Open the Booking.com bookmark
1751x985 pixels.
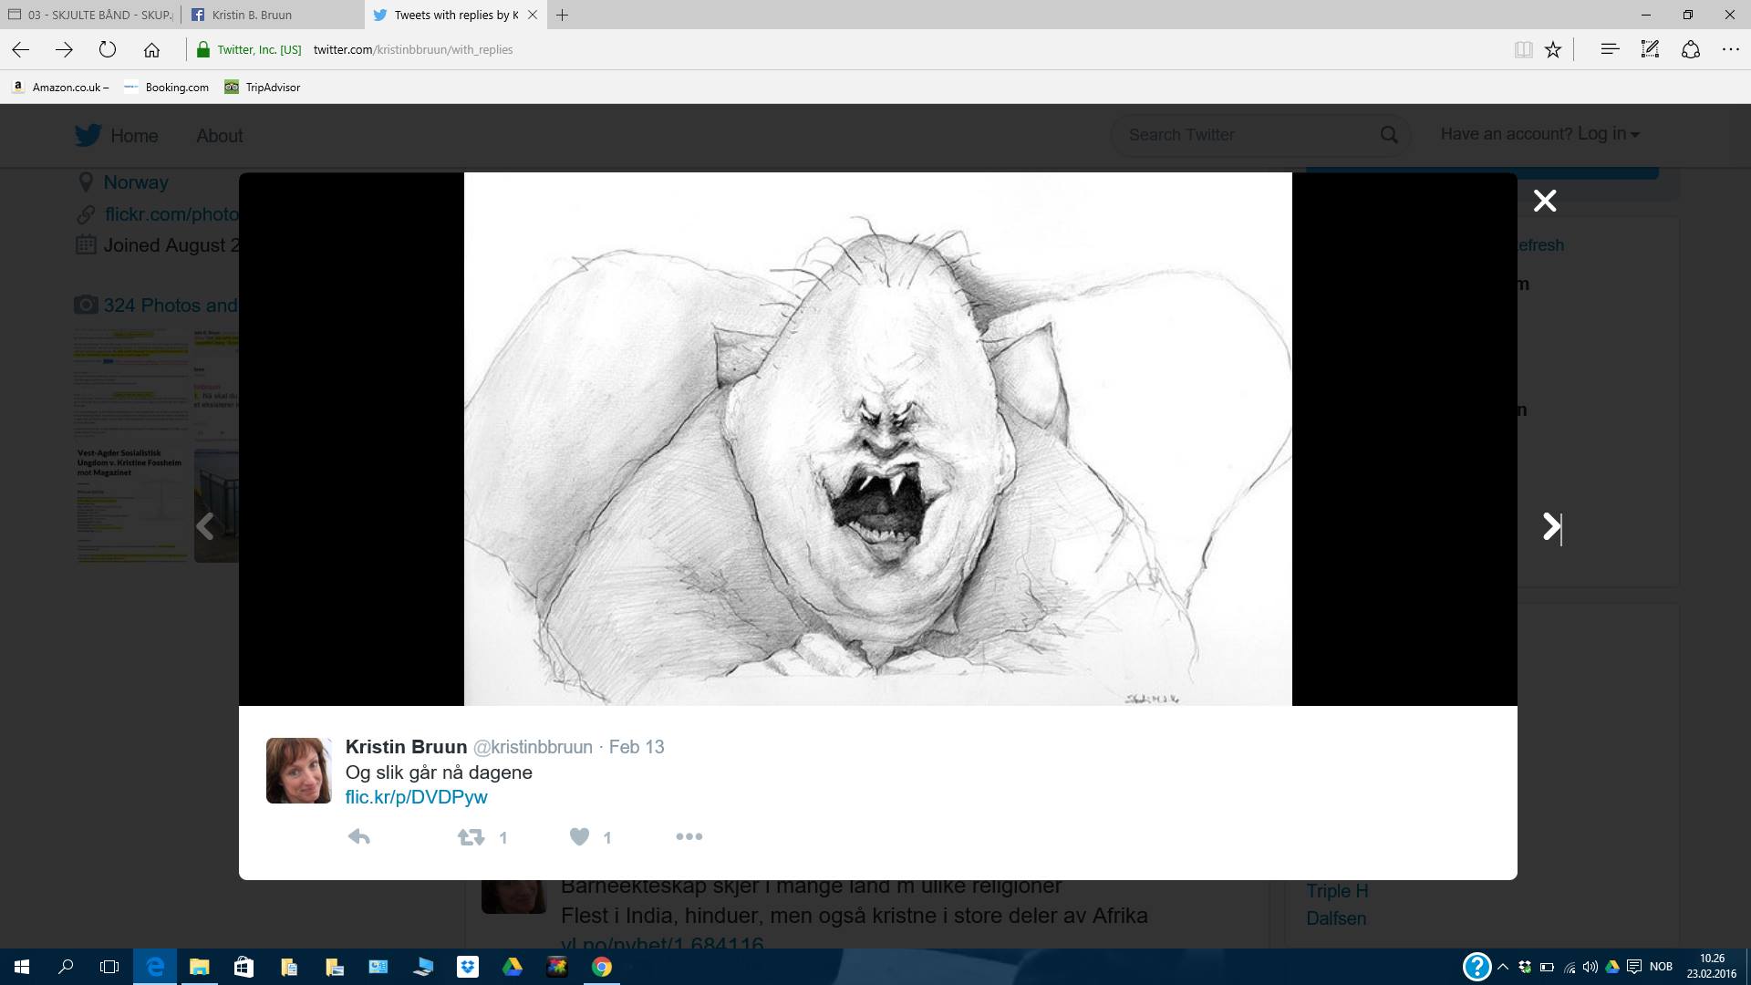(166, 88)
